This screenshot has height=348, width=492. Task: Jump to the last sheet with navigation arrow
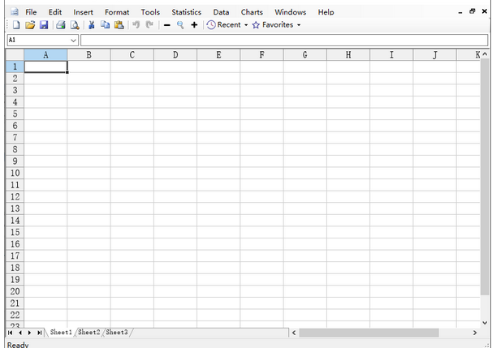39,333
